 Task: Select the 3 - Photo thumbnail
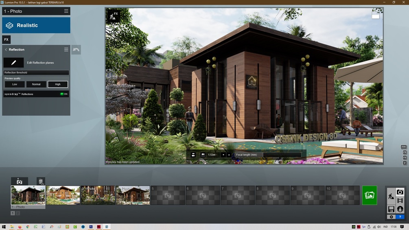pyautogui.click(x=98, y=195)
